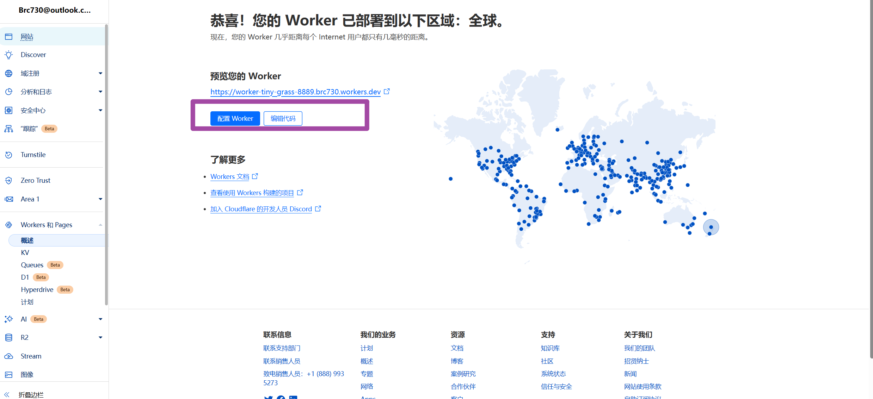The height and width of the screenshot is (399, 873).
Task: Open the Queues sidebar item
Action: [32, 265]
